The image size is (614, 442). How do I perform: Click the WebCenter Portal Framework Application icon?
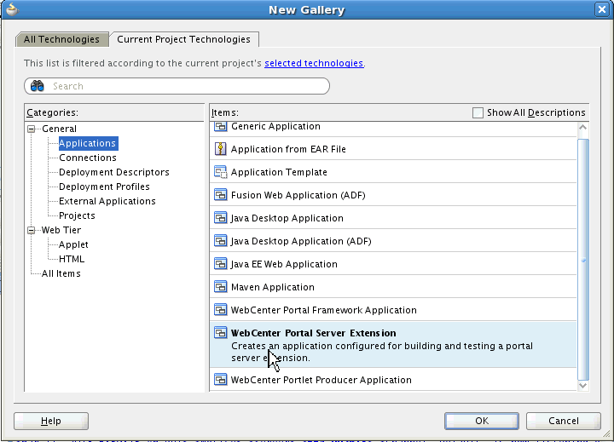[x=221, y=310]
